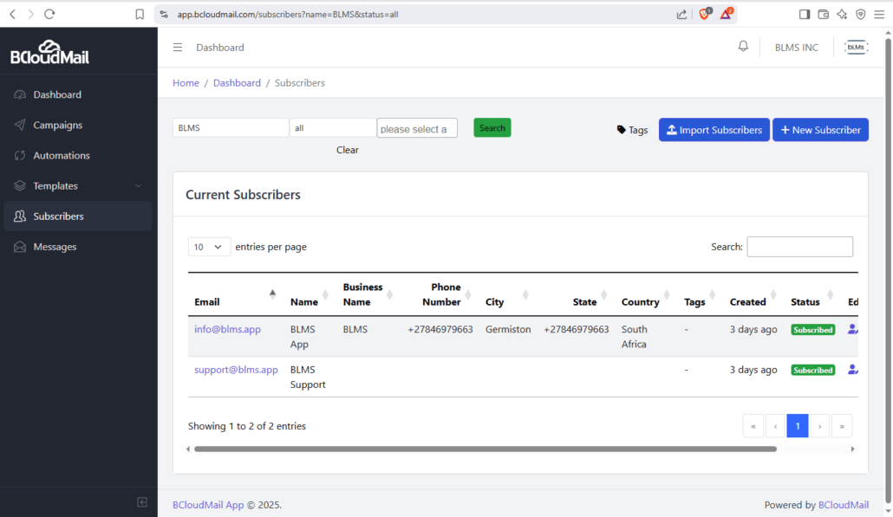Open the browser main menu icon

879,14
